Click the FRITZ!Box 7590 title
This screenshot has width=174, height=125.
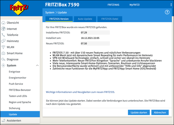[62, 5]
